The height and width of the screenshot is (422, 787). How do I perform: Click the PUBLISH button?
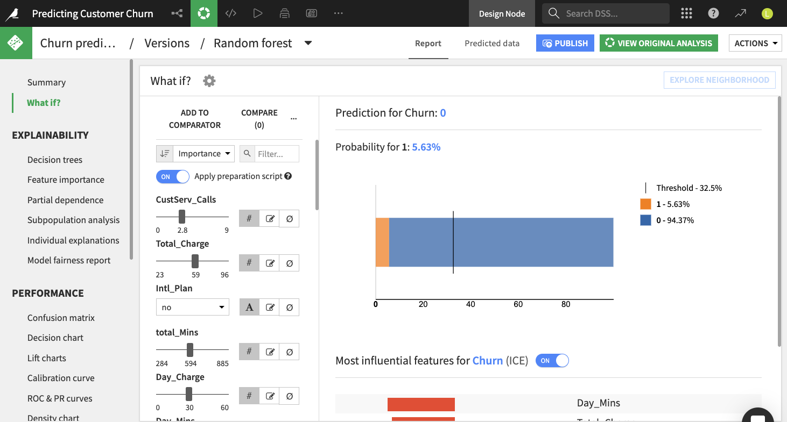(x=565, y=42)
